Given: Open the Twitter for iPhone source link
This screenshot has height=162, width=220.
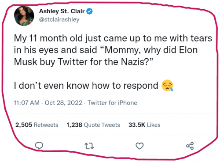Looking at the screenshot, I should (x=112, y=103).
